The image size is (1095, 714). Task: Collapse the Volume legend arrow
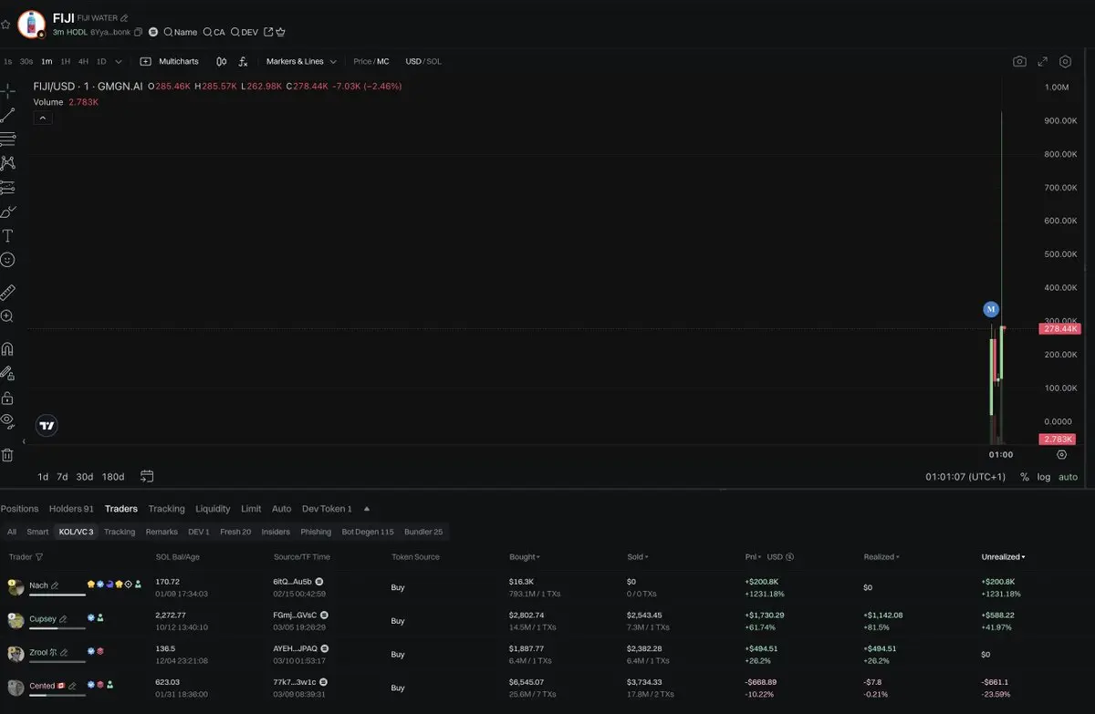[42, 118]
